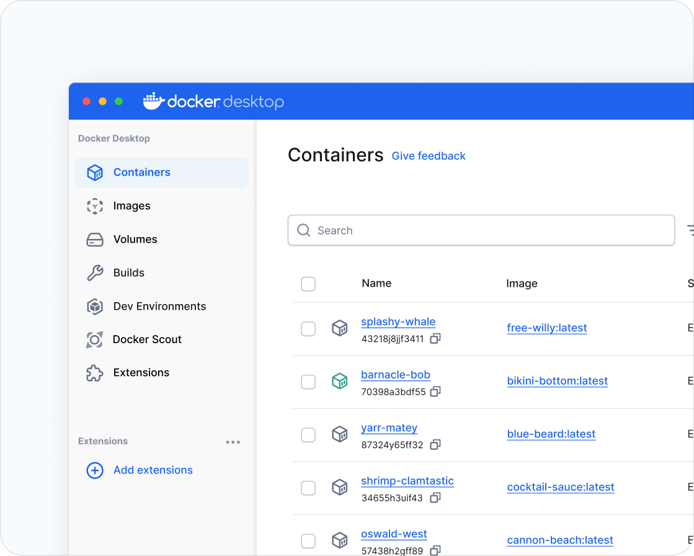Viewport: 694px width, 556px height.
Task: Click the Give feedback link
Action: [429, 156]
